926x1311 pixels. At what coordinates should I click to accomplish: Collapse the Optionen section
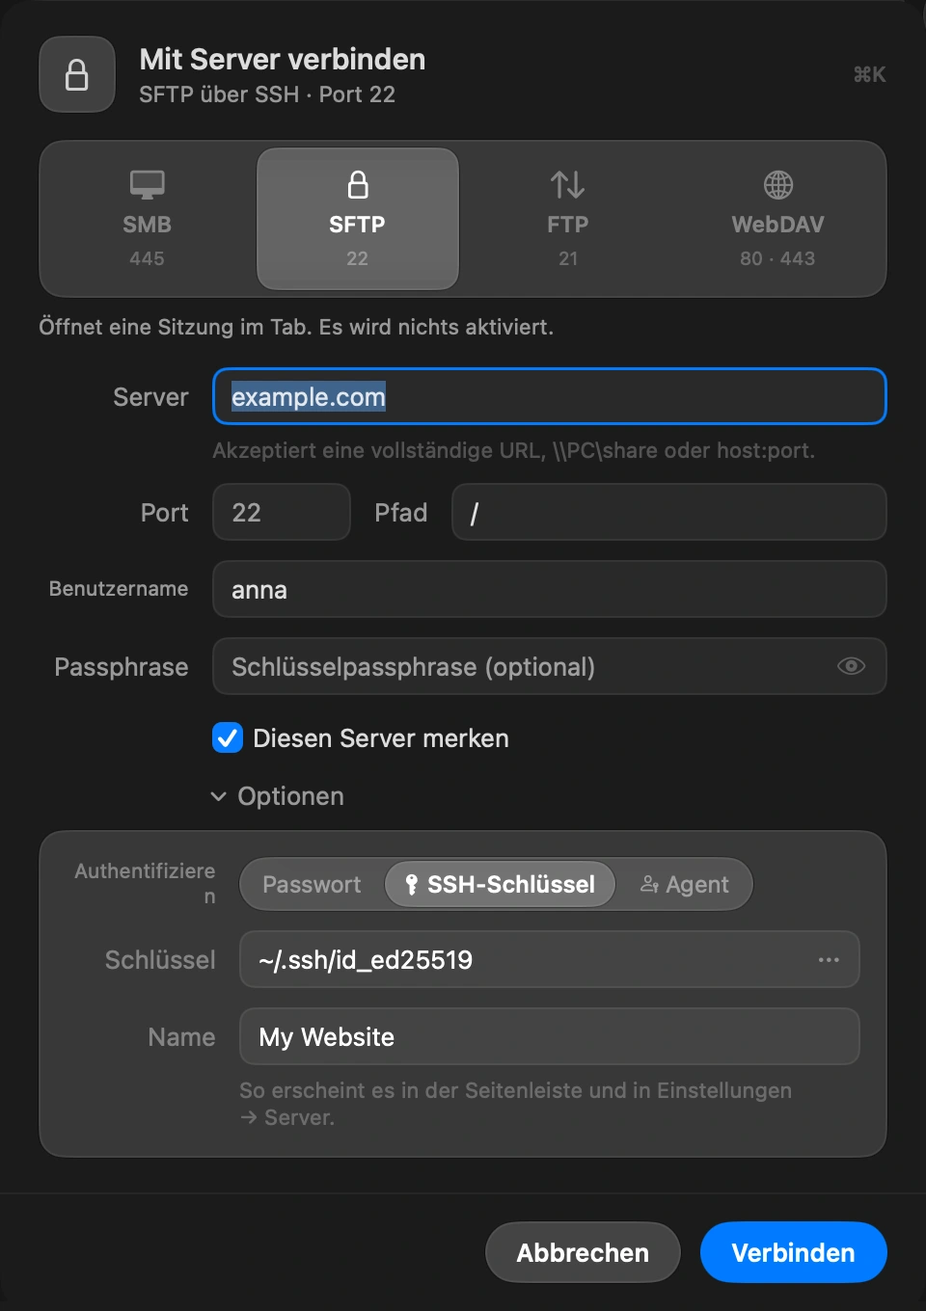[277, 796]
